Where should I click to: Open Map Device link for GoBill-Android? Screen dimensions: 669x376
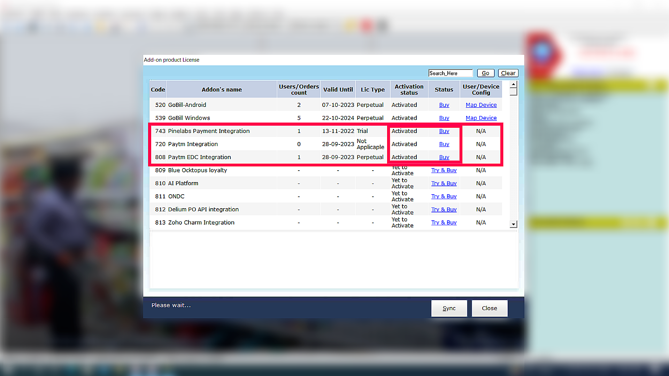coord(481,105)
